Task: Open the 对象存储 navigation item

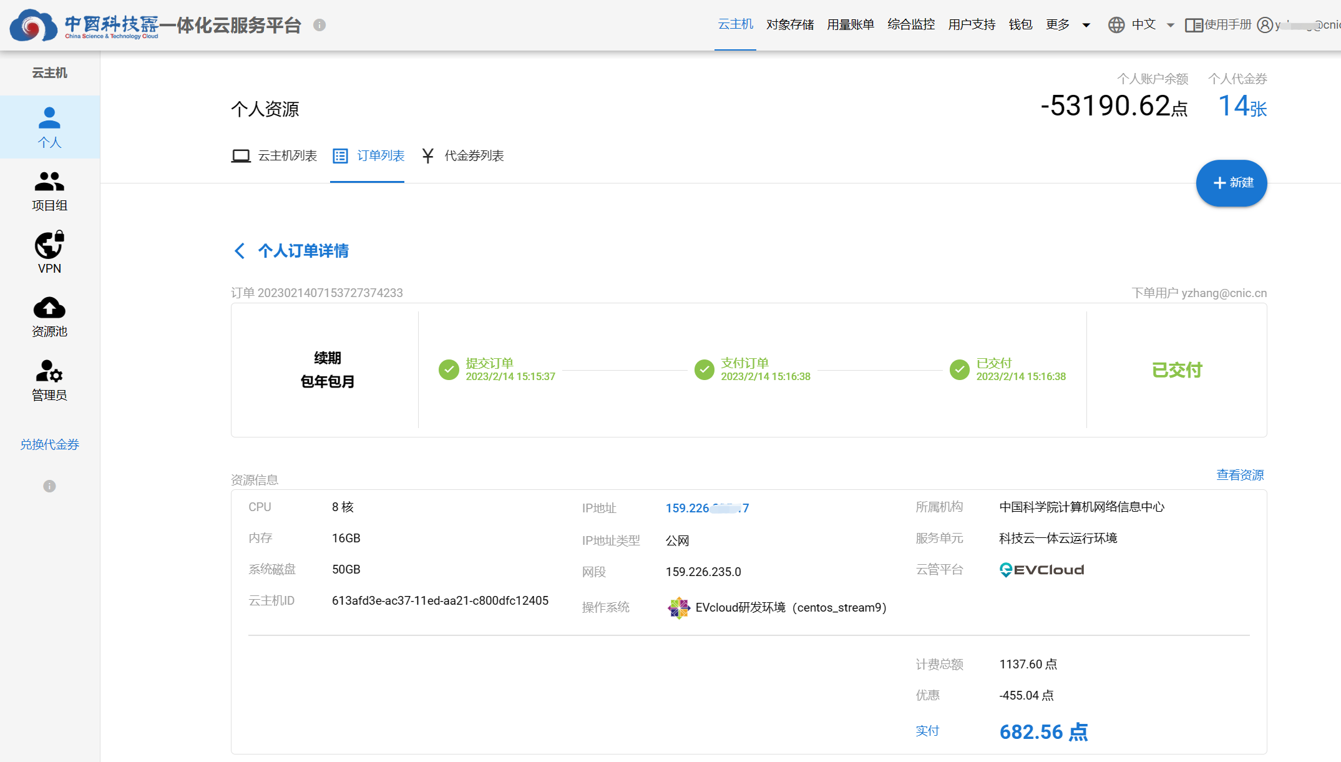Action: point(790,24)
